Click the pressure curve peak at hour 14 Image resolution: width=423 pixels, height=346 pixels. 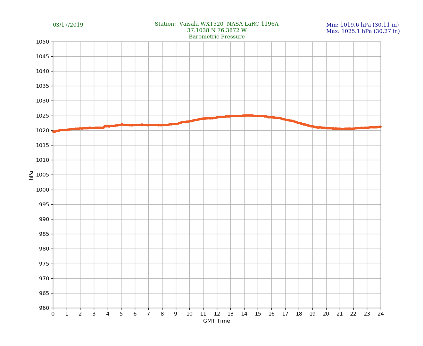244,116
